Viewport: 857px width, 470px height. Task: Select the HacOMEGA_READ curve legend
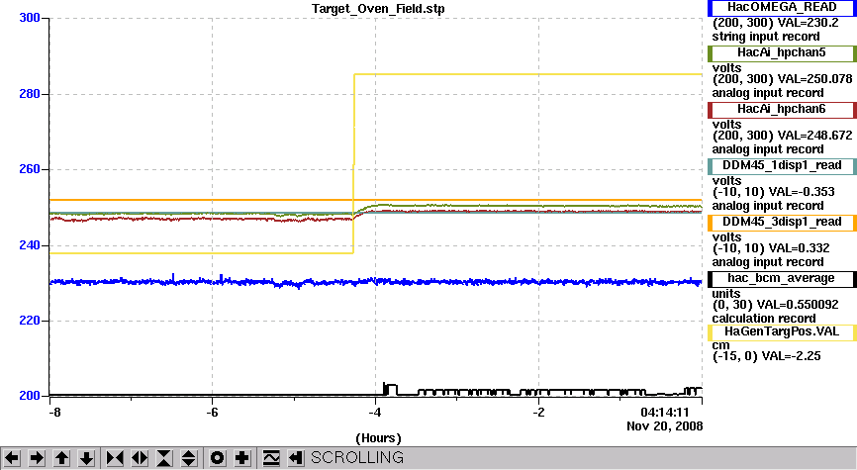782,8
